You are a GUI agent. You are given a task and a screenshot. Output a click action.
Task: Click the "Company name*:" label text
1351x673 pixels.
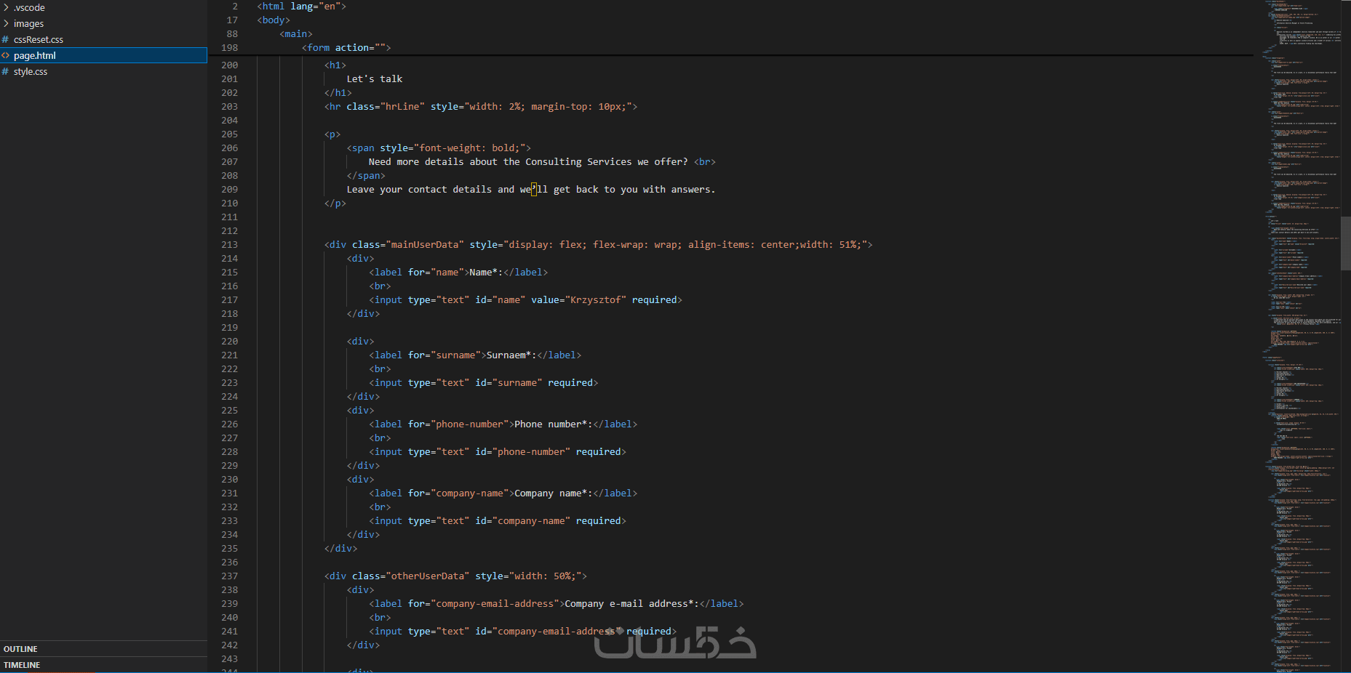554,493
